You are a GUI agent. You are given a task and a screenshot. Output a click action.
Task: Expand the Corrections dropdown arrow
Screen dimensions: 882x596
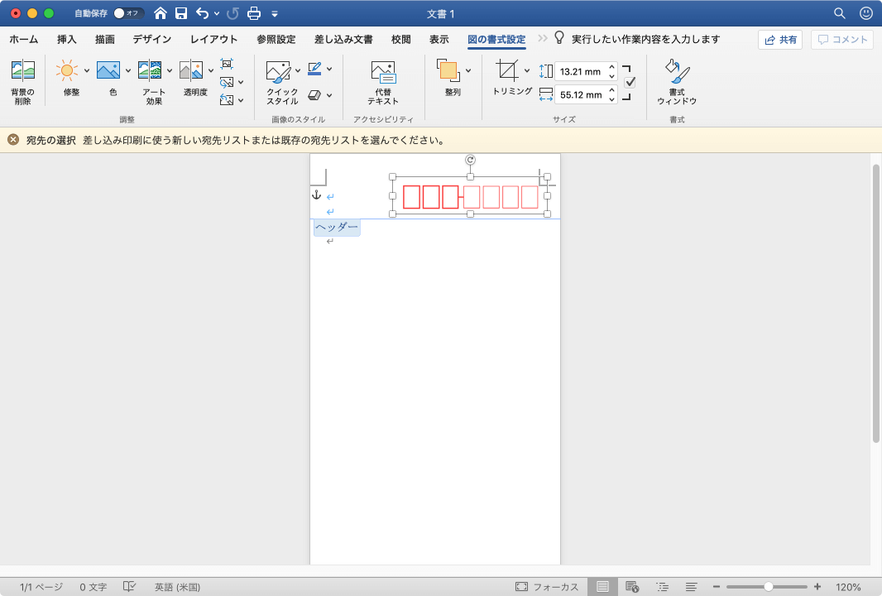point(87,71)
